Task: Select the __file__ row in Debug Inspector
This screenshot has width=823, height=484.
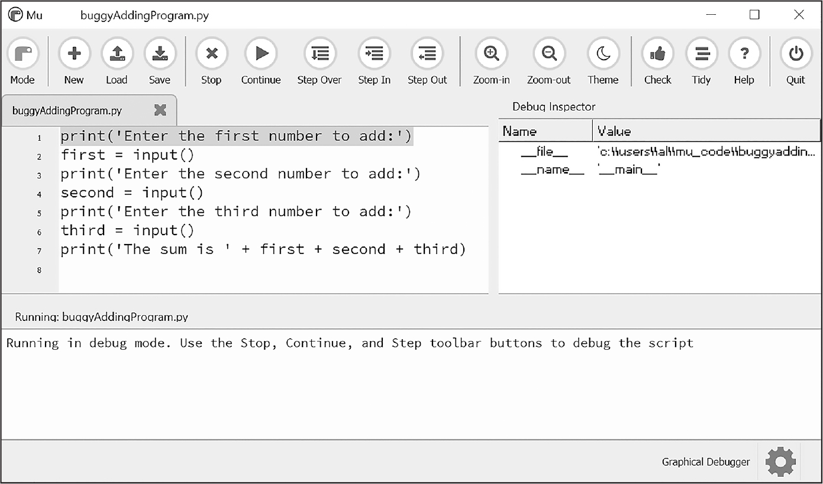Action: (660, 152)
